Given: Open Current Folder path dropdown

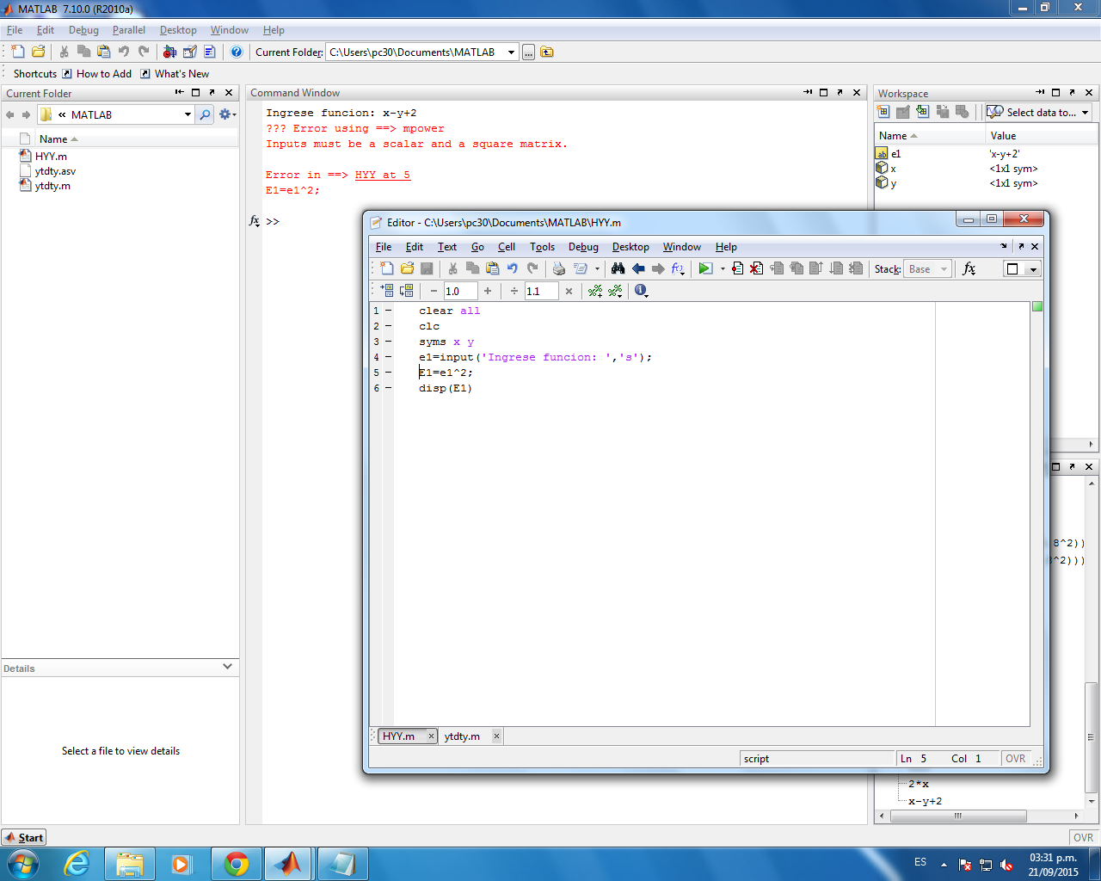Looking at the screenshot, I should click(511, 52).
